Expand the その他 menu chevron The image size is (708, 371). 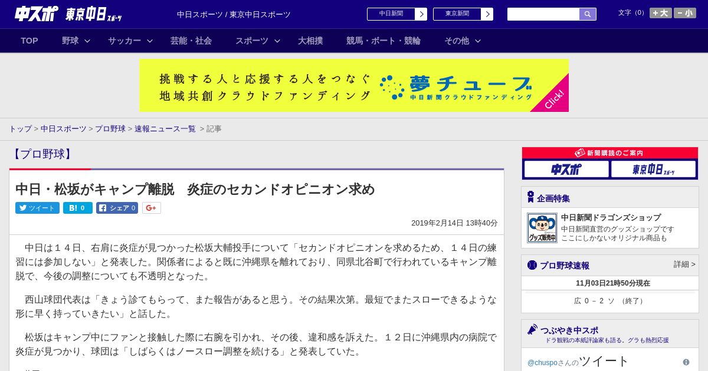point(478,41)
